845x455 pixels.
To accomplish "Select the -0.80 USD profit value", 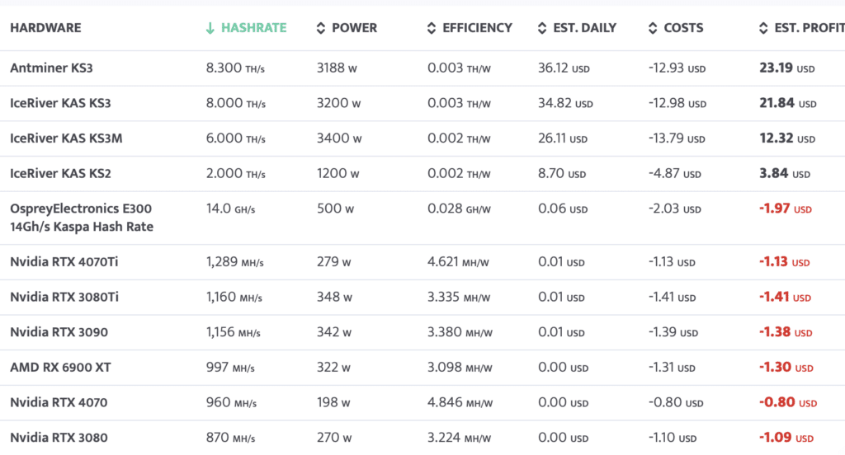I will [x=788, y=402].
